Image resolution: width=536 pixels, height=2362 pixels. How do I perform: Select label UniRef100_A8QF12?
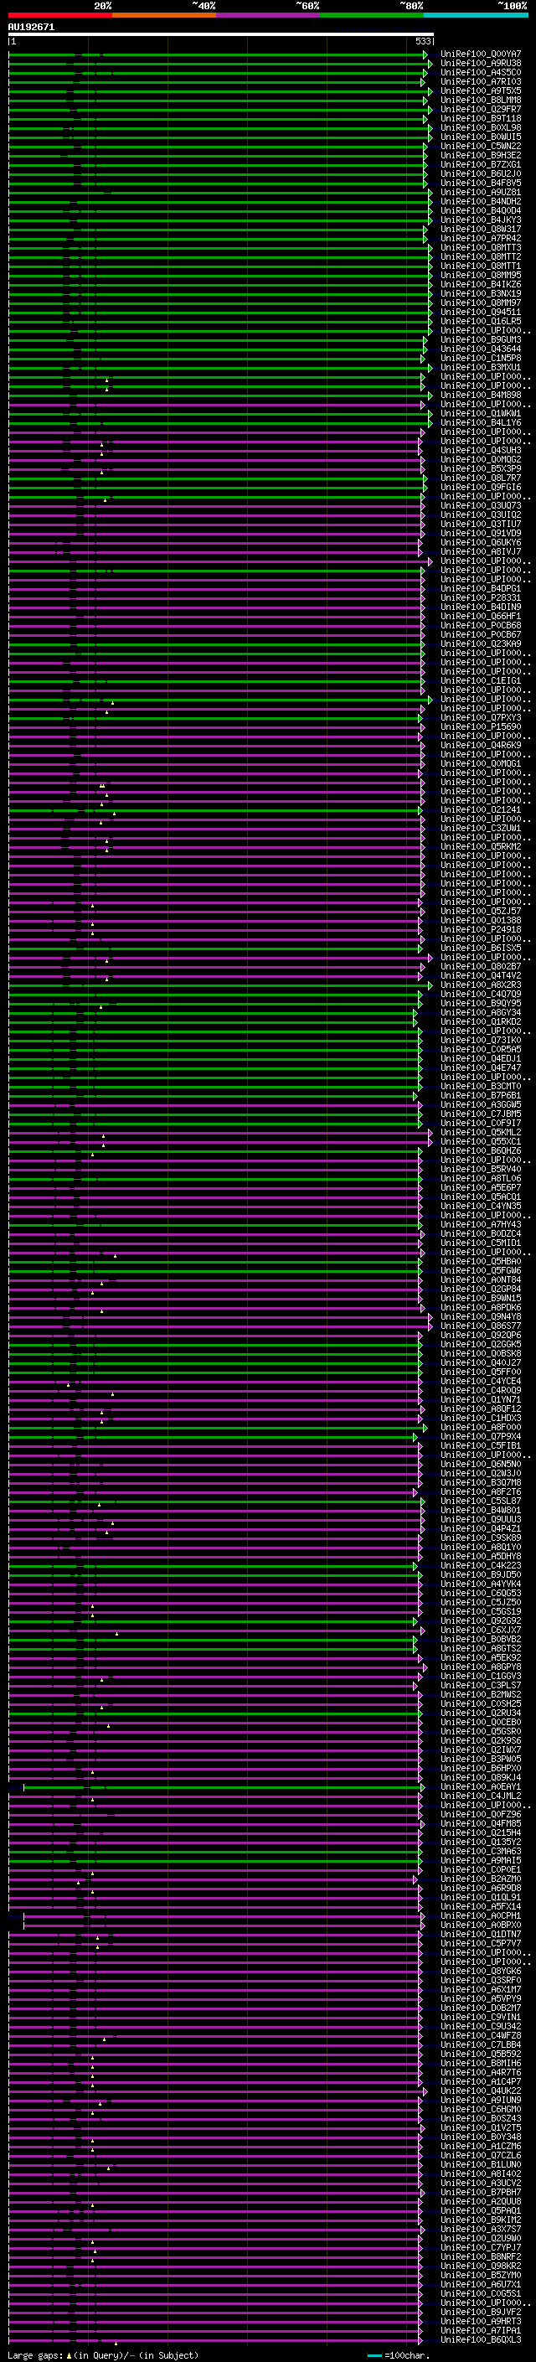click(x=481, y=1409)
